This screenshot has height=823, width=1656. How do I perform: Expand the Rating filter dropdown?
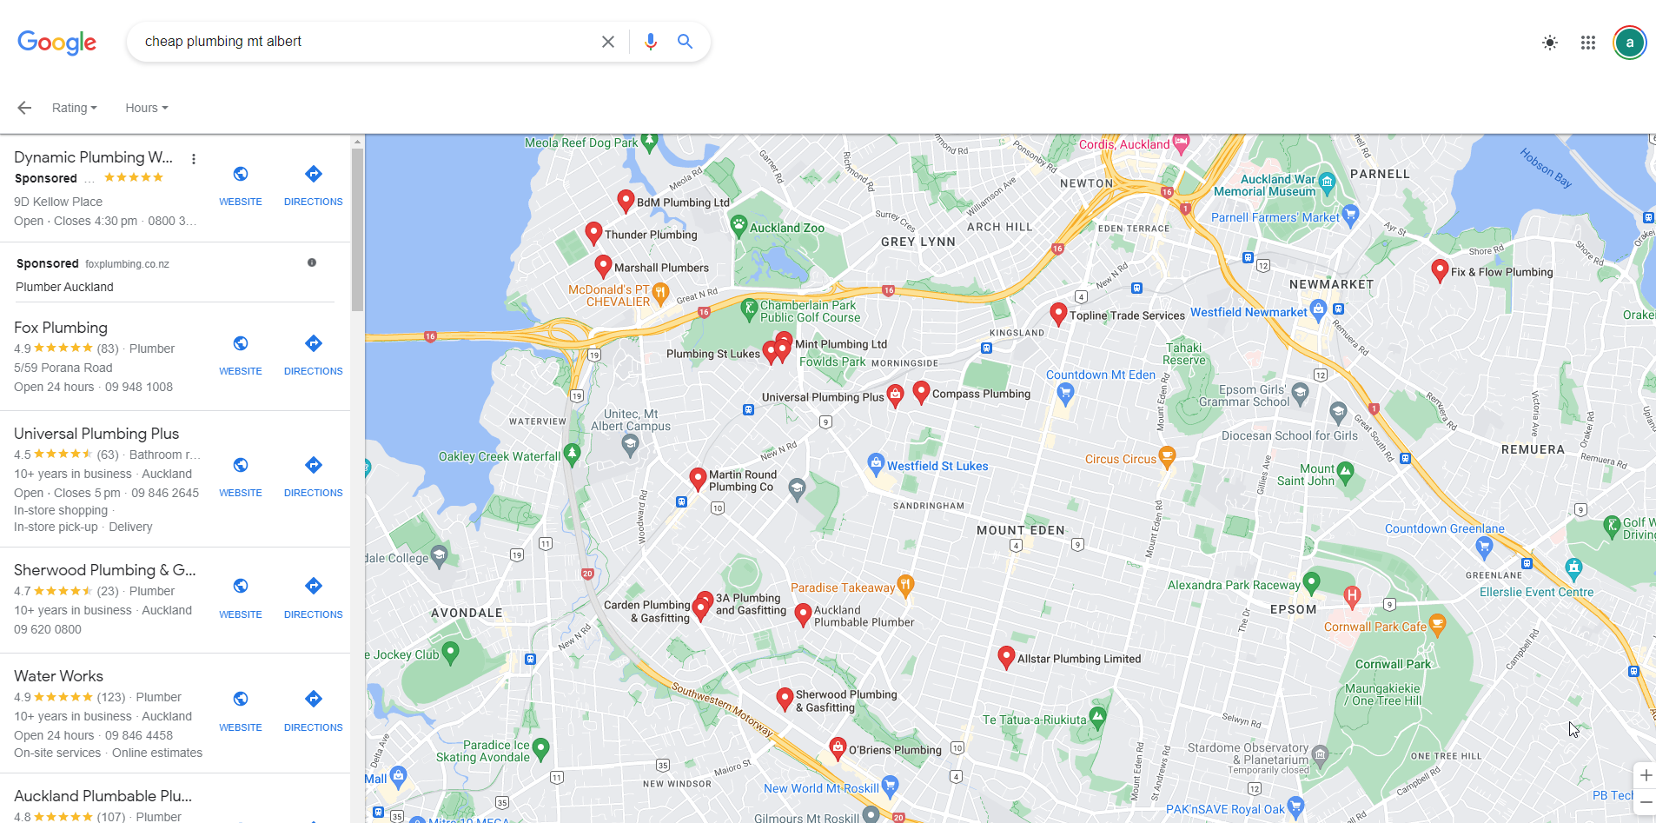[75, 108]
